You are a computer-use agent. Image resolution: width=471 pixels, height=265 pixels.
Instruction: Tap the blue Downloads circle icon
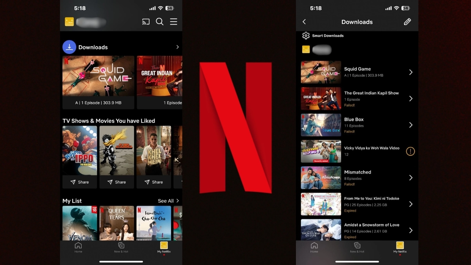click(x=69, y=47)
